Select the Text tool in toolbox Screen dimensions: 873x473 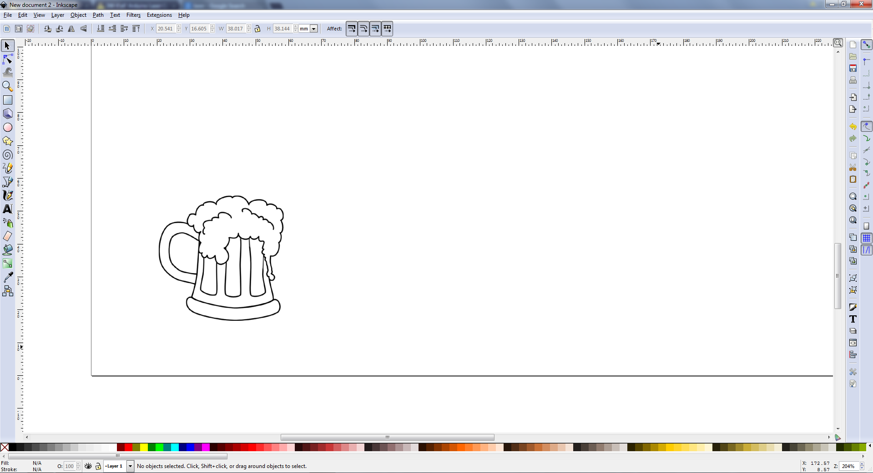tap(7, 209)
